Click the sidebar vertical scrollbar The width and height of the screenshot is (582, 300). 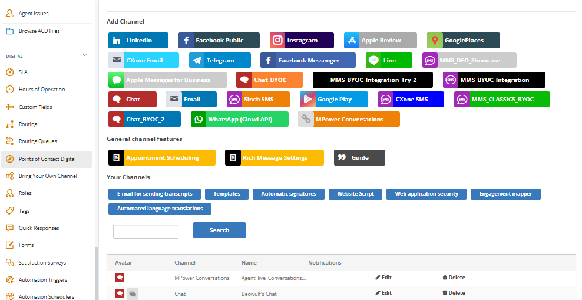(97, 273)
